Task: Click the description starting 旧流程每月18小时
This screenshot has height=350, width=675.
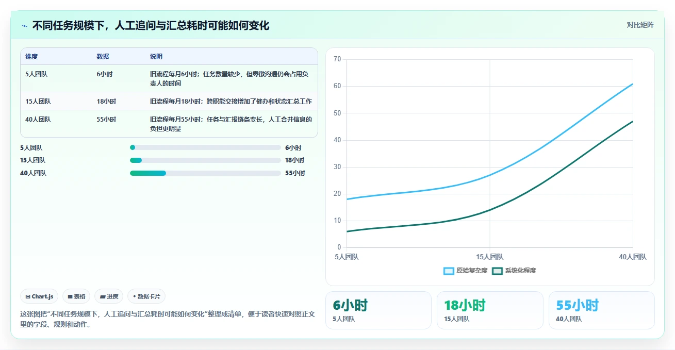Action: (x=231, y=102)
